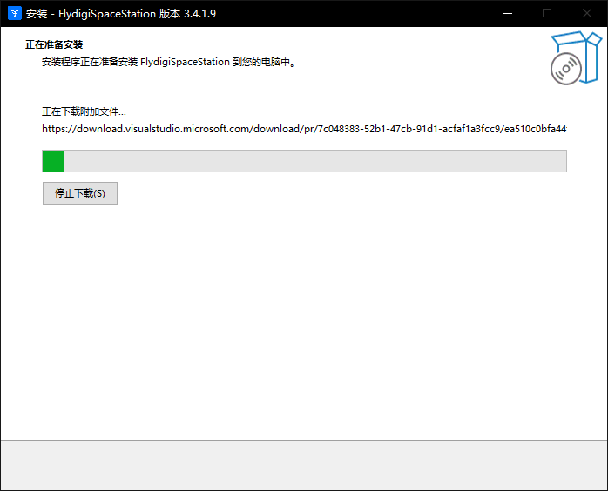
Task: Click the 停止下载(S) button
Action: pos(80,193)
